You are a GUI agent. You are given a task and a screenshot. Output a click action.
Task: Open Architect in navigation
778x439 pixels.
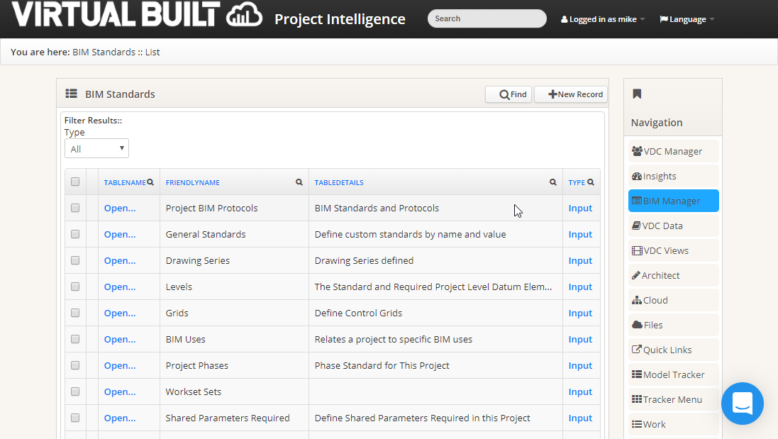(x=673, y=275)
